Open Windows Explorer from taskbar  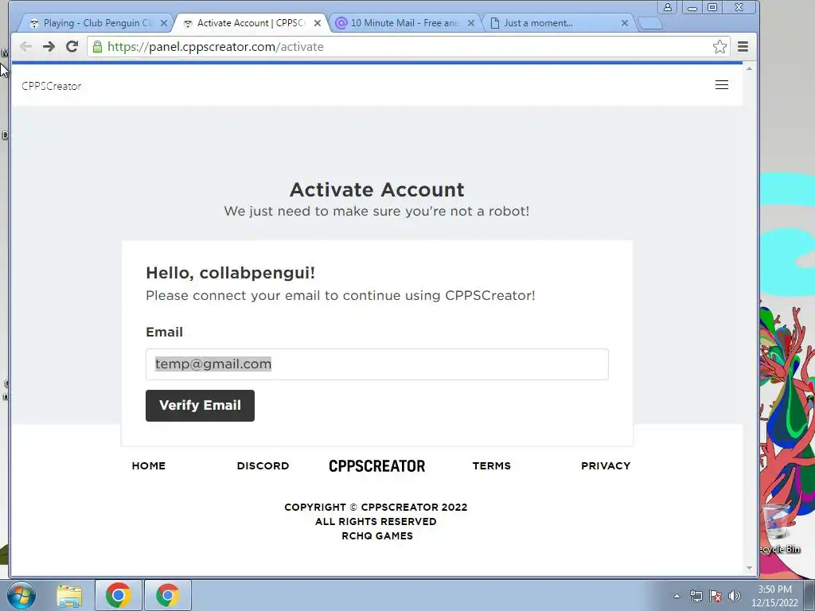(69, 595)
